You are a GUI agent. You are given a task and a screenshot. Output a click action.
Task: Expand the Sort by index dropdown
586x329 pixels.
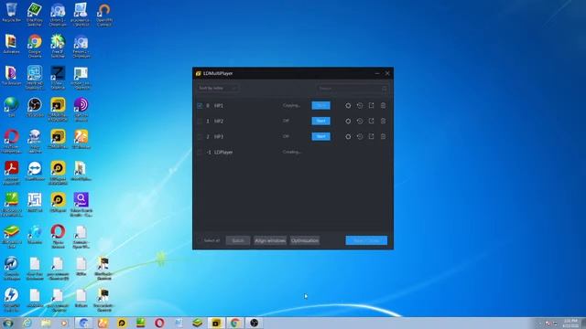click(x=218, y=89)
